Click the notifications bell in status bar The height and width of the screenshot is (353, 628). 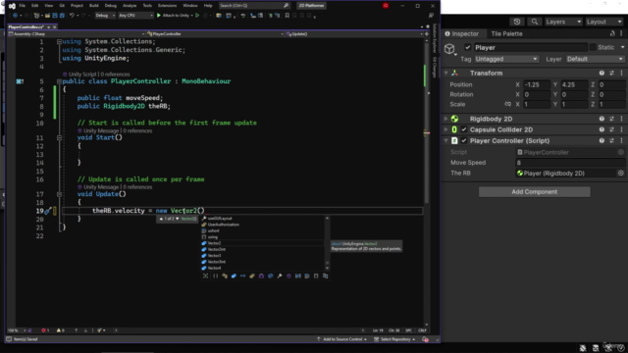point(425,339)
